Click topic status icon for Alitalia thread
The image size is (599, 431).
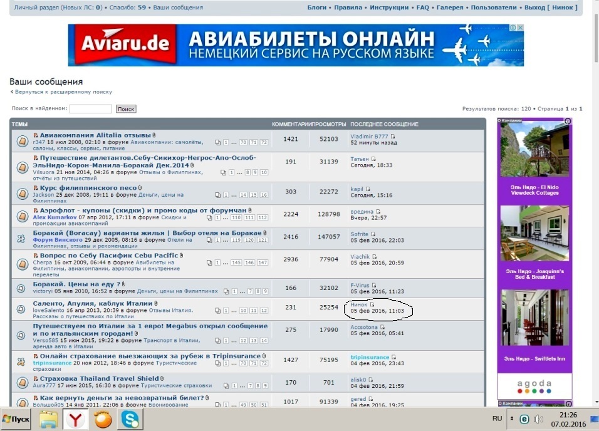tap(21, 140)
